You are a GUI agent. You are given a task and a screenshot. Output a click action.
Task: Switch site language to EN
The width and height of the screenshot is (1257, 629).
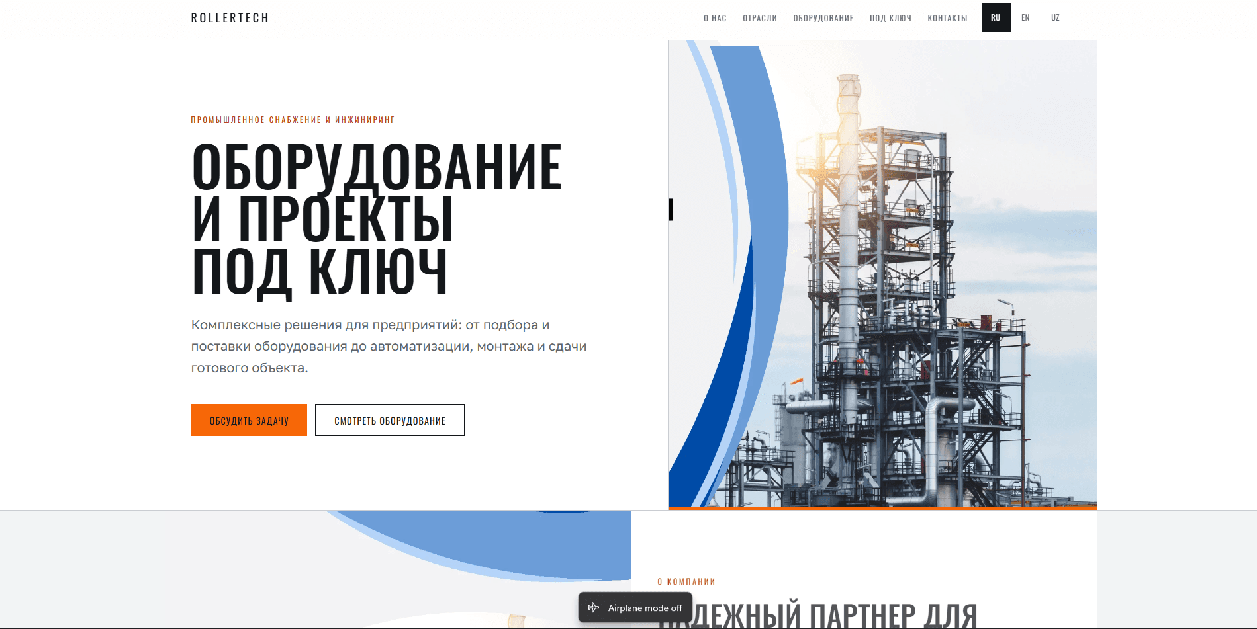pos(1025,17)
